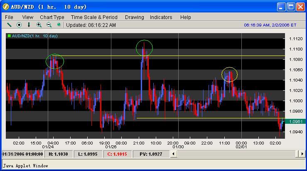Click the scrollbar right arrow button

(x=302, y=154)
